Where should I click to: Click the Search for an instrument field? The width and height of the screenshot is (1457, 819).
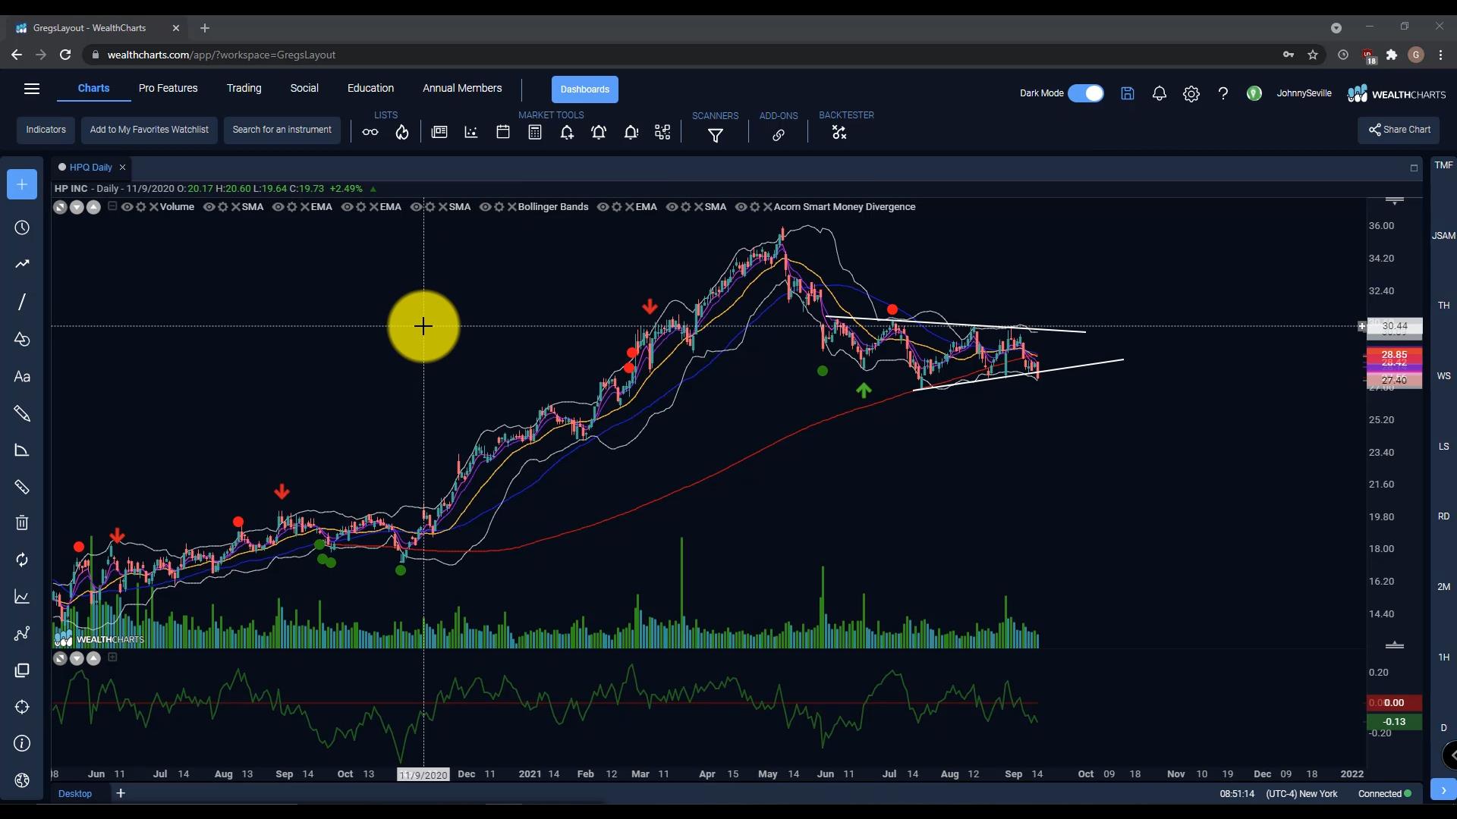(x=282, y=130)
